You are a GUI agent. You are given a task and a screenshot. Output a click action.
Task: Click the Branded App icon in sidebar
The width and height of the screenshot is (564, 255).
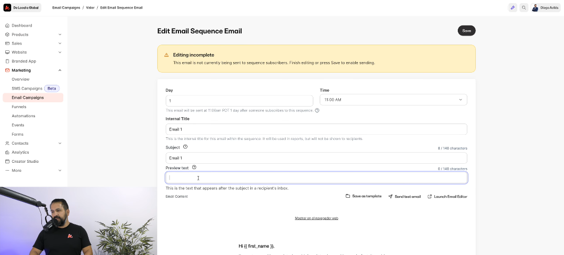(7, 61)
